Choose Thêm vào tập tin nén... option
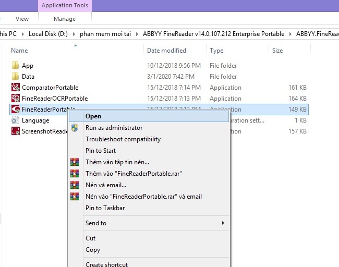 click(149, 162)
